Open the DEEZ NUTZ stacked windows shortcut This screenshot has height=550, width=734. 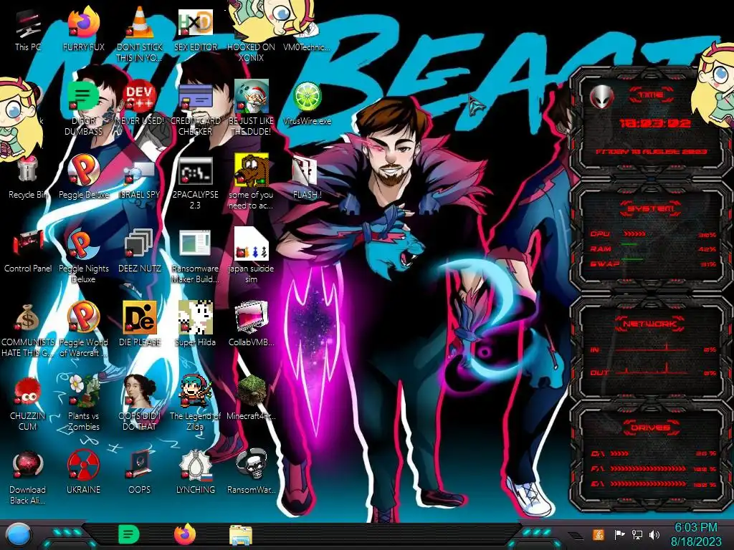[x=140, y=251]
